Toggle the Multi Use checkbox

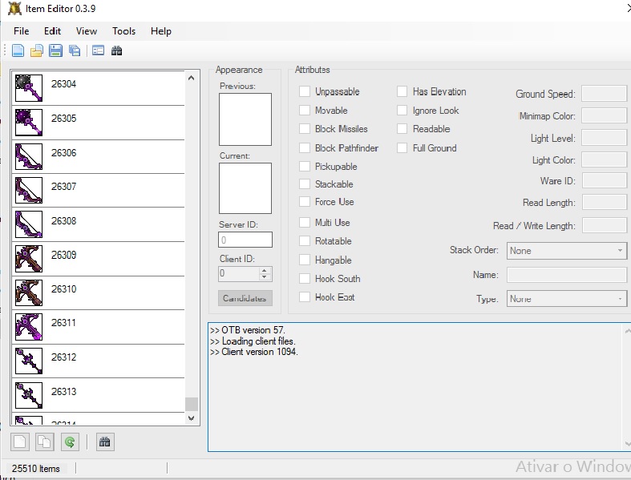[x=305, y=222]
